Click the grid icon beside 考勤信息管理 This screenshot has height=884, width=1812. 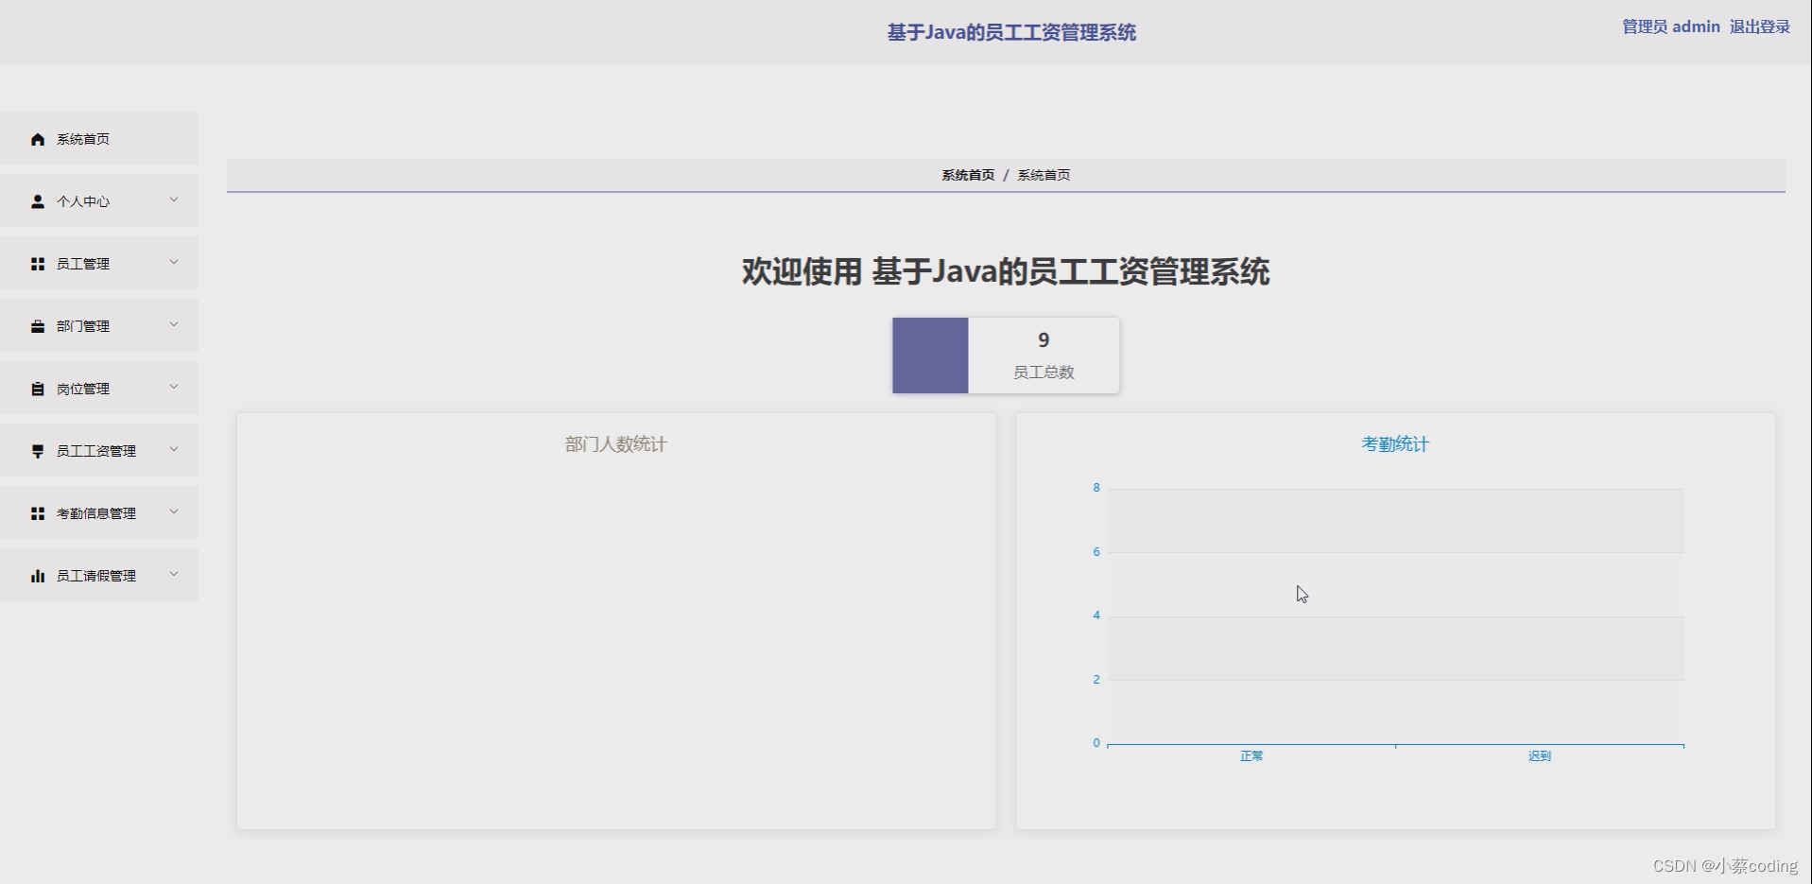(38, 513)
